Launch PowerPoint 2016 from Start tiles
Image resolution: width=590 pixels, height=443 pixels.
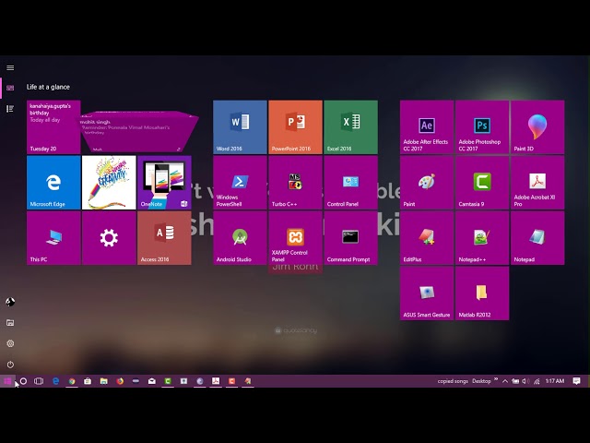(295, 126)
